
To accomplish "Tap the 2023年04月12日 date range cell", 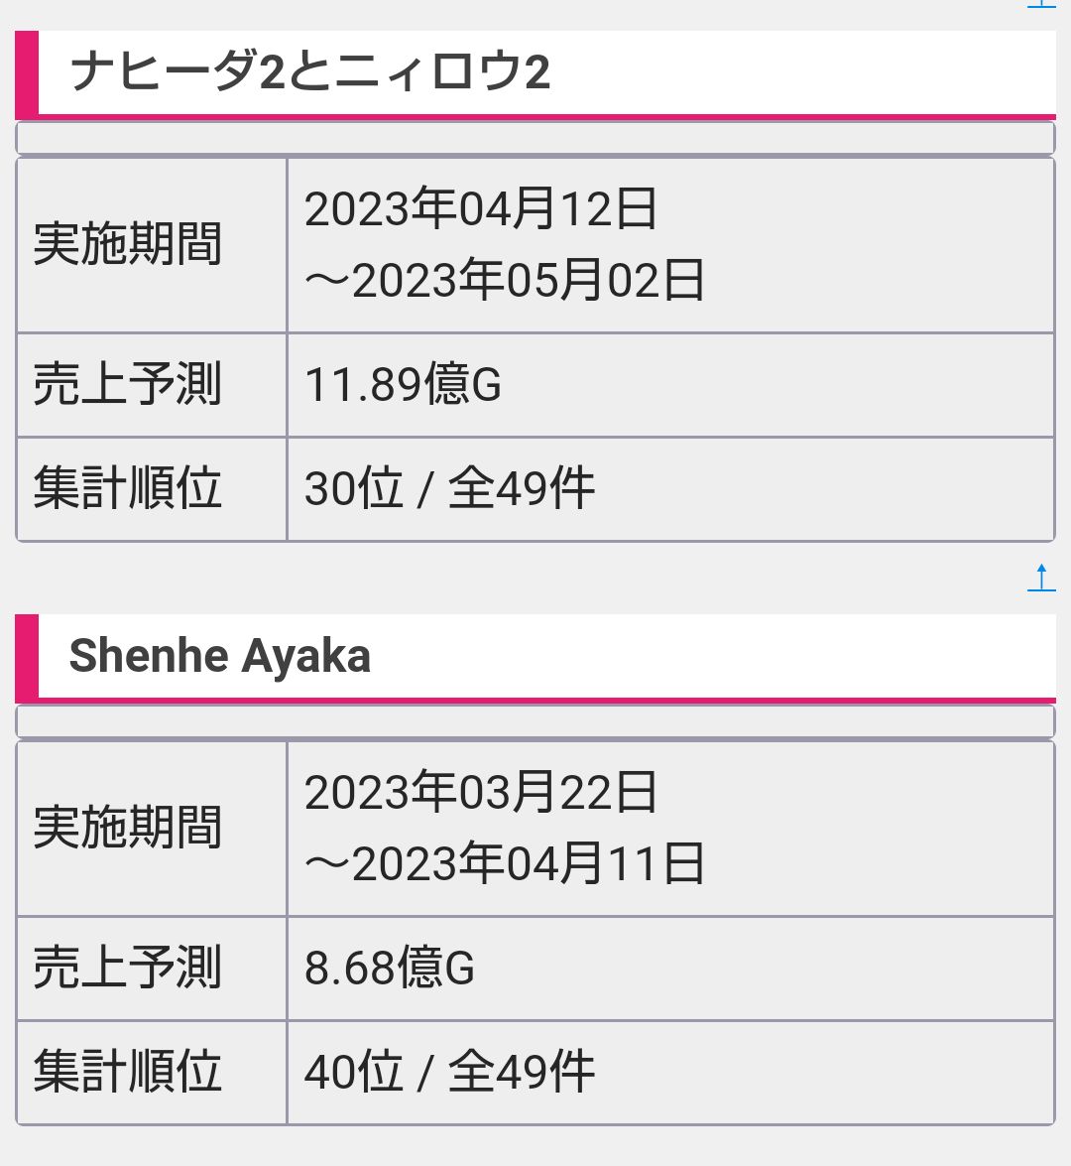I will click(x=504, y=245).
